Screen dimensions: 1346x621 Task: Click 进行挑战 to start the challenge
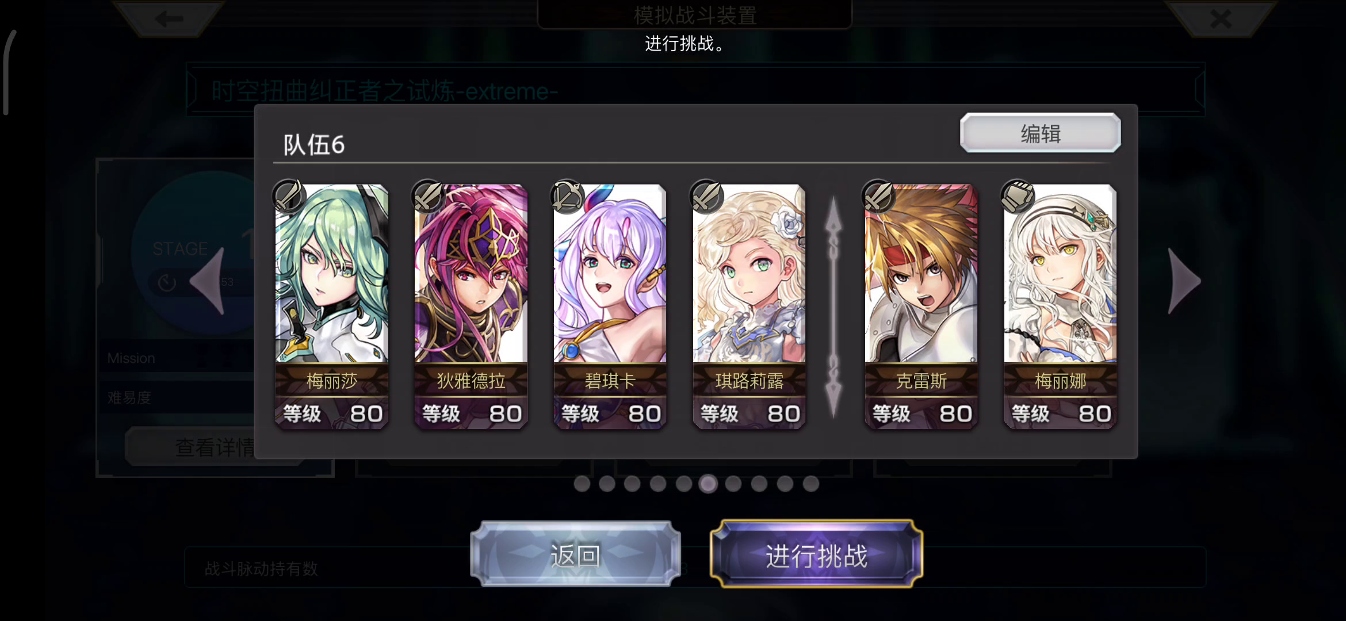816,554
